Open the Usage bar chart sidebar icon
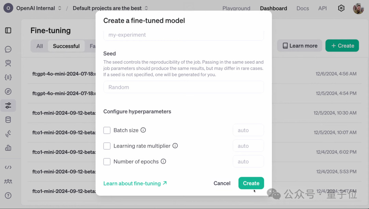Viewport: 369px width, 209px height. click(8, 148)
